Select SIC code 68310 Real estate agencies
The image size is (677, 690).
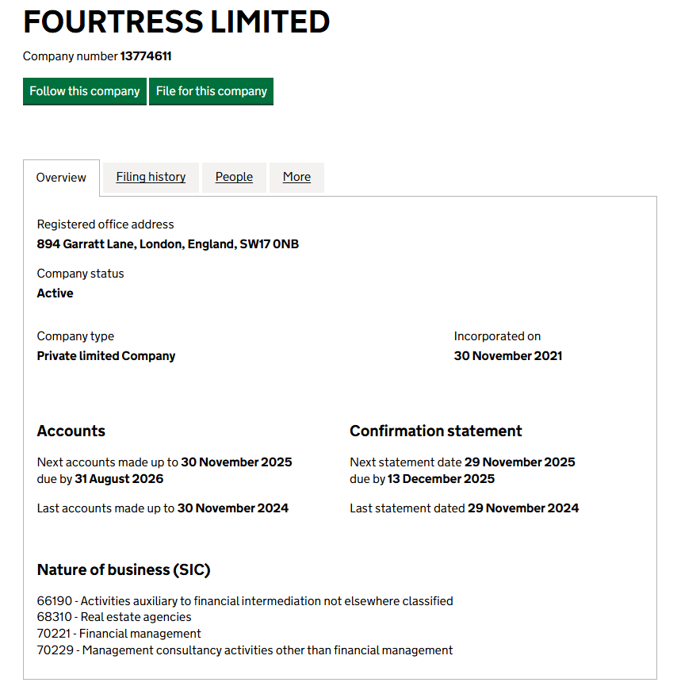tap(114, 617)
